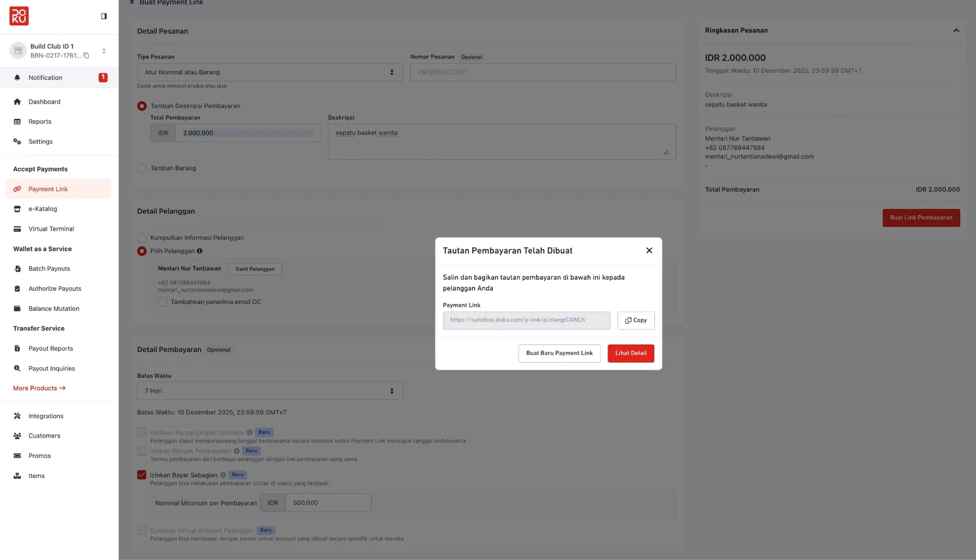
Task: Click the Copy payment link button
Action: pos(635,320)
